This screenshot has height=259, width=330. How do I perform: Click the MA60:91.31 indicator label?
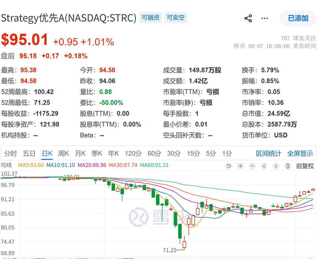click(x=154, y=165)
